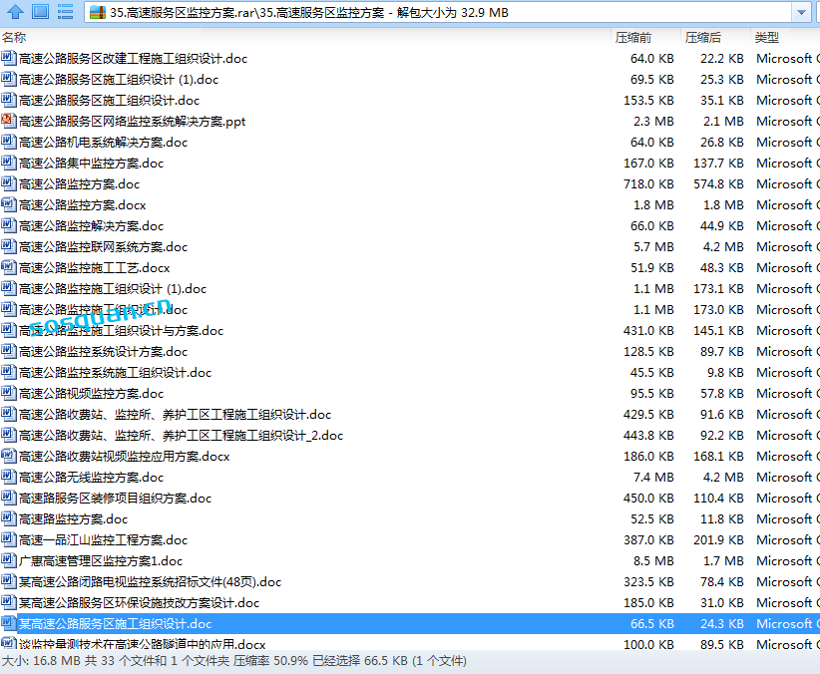The height and width of the screenshot is (674, 820).
Task: Click the PowerPoint icon of 高速公路服务区网络监控系统解决方案.ppt
Action: [x=9, y=121]
